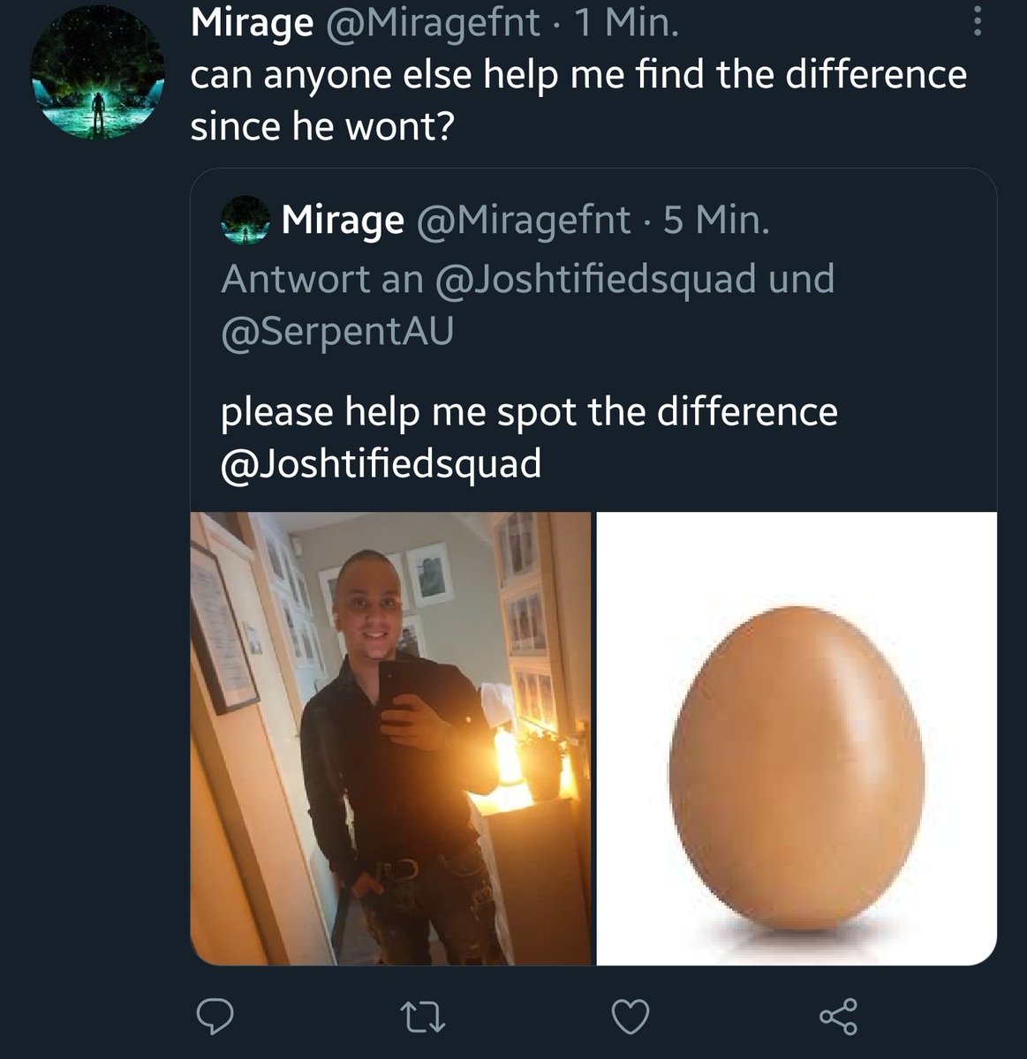Click @Joshtifiedsquad mention in quoted tweet body

[381, 463]
